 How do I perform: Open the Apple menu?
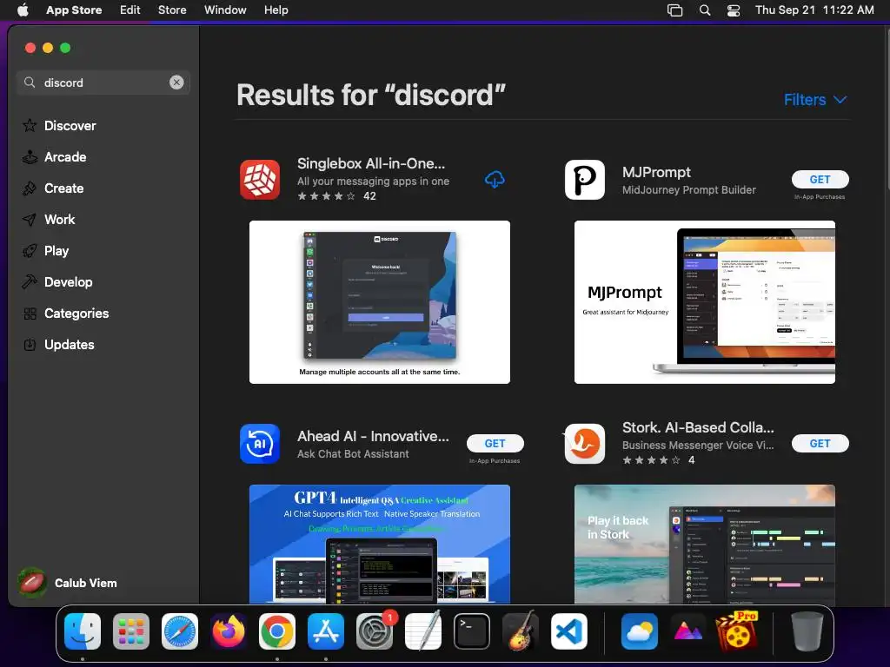click(x=23, y=10)
